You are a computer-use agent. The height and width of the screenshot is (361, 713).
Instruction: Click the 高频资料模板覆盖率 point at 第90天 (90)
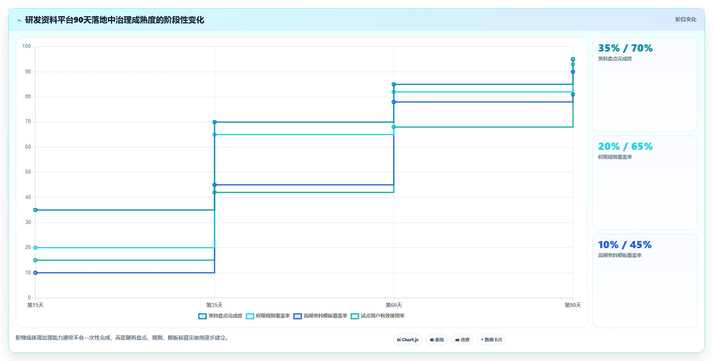573,72
